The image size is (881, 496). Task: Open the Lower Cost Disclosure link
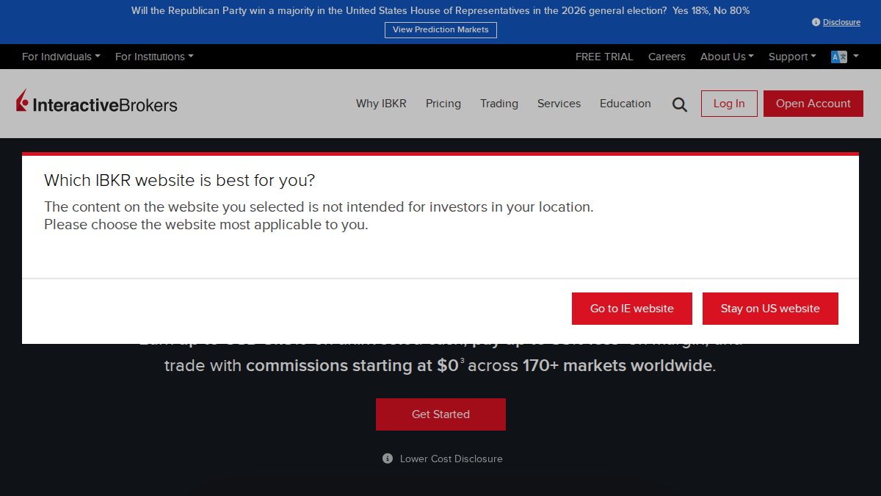pos(452,459)
